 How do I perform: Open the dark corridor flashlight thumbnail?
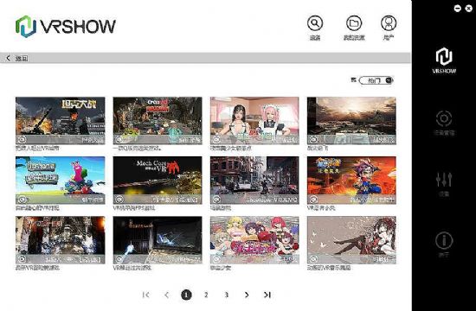[158, 240]
